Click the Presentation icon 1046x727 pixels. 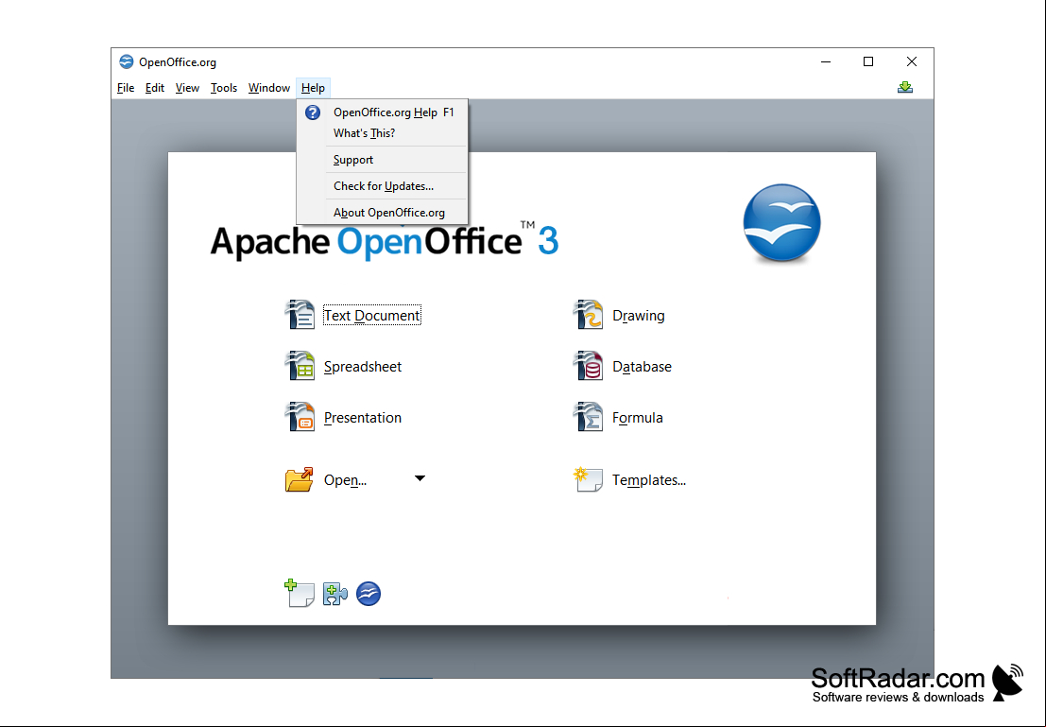(x=300, y=417)
